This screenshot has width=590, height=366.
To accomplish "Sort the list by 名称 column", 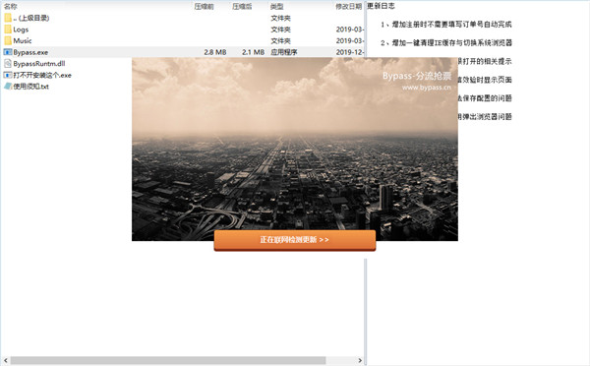I will click(x=11, y=6).
